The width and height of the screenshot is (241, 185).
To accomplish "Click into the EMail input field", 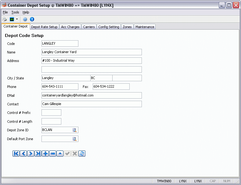I will click(x=92, y=96).
